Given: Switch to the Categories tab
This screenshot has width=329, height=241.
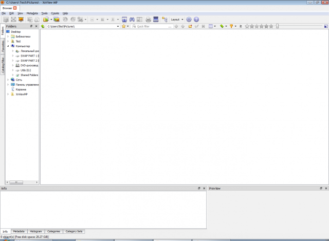Looking at the screenshot, I should (53, 231).
